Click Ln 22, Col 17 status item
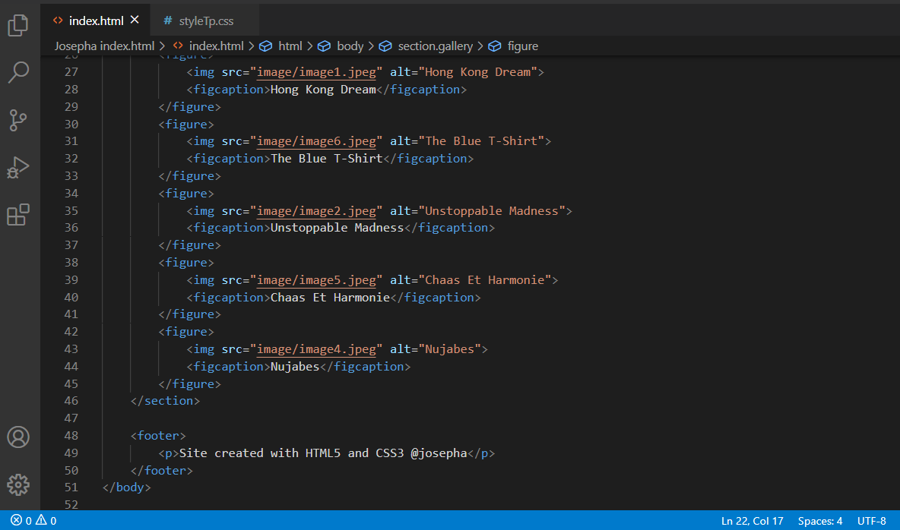 [752, 521]
